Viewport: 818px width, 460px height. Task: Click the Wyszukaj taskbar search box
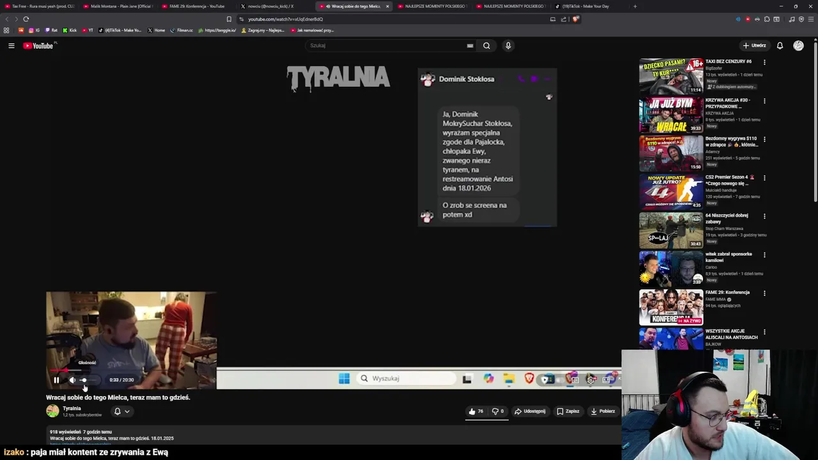pyautogui.click(x=406, y=378)
